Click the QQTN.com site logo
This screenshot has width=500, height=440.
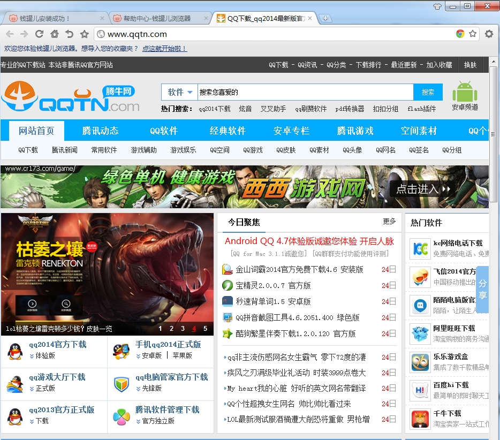click(71, 96)
